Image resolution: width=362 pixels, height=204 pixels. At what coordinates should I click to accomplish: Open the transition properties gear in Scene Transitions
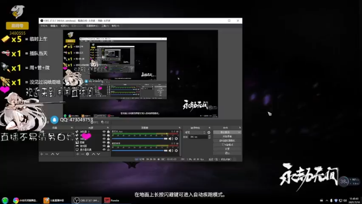click(209, 133)
